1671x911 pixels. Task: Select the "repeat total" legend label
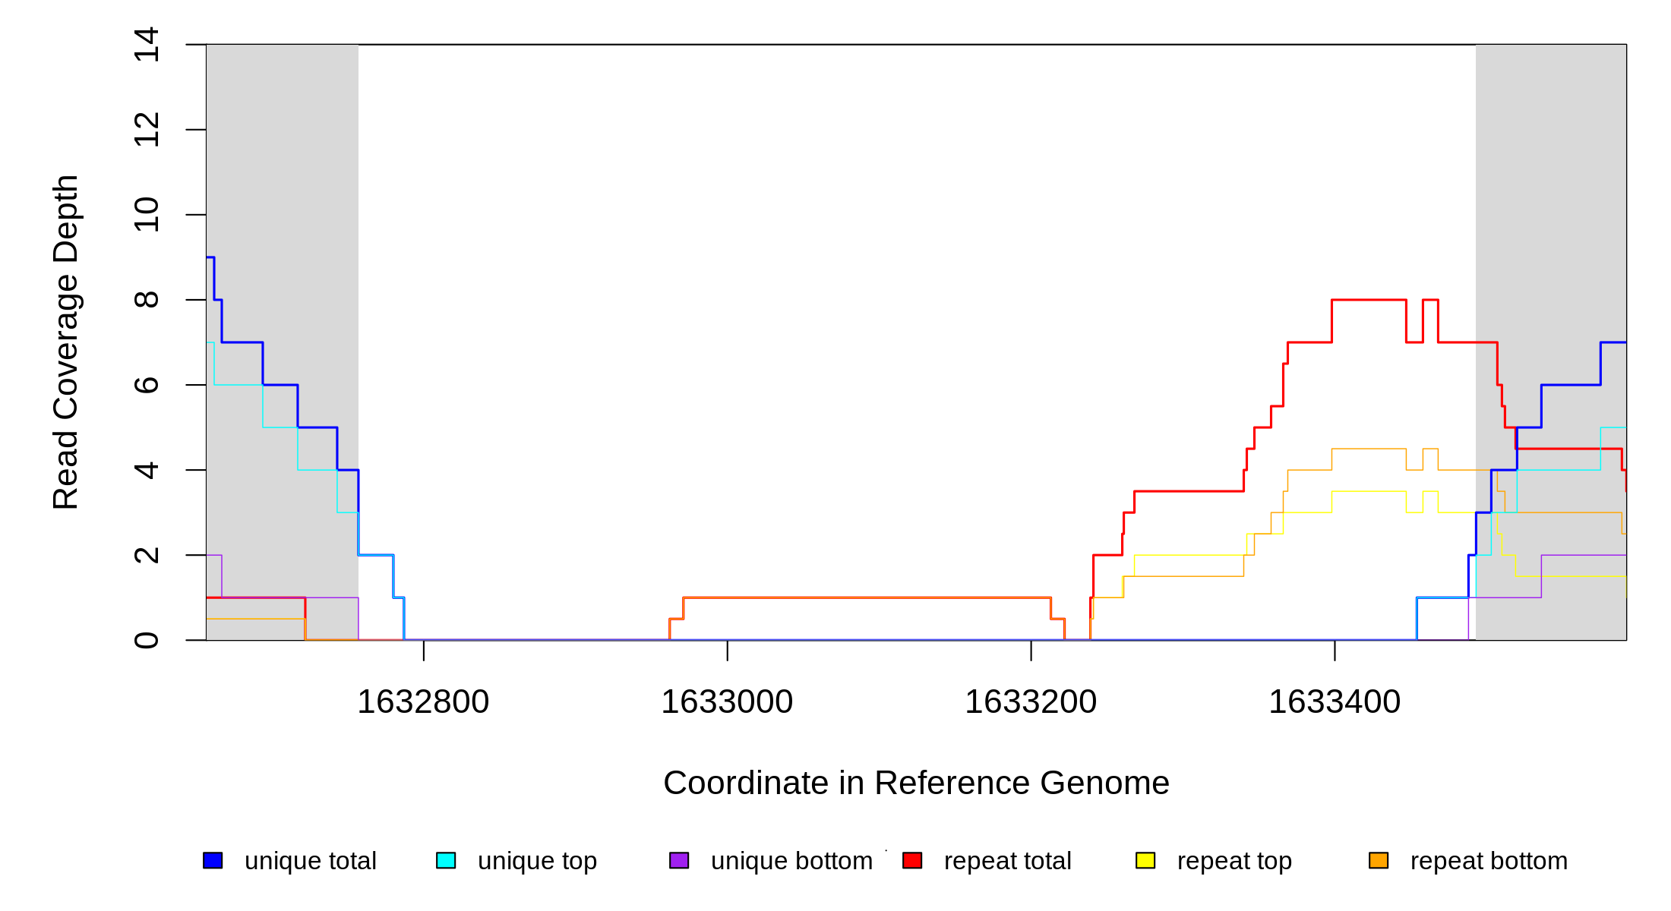coord(1007,861)
